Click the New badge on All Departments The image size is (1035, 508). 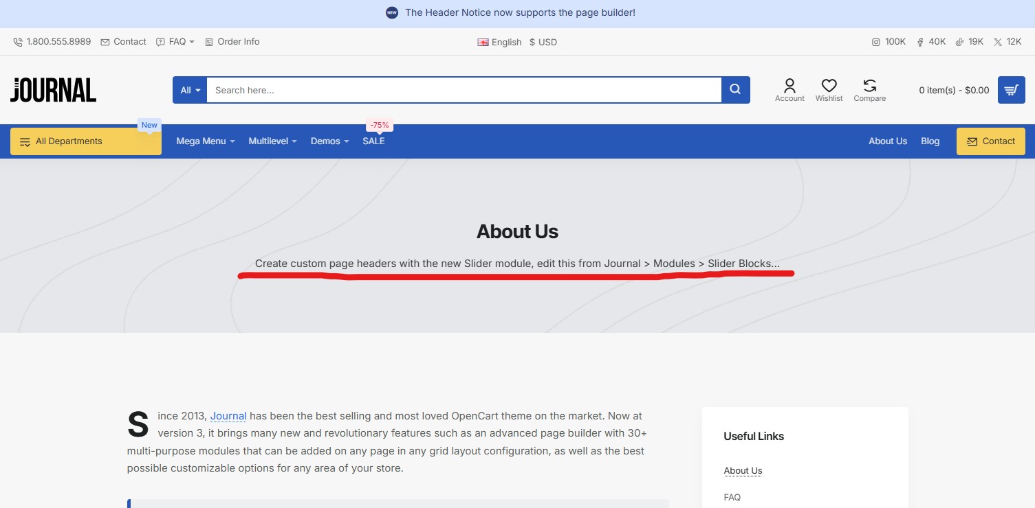pyautogui.click(x=149, y=126)
